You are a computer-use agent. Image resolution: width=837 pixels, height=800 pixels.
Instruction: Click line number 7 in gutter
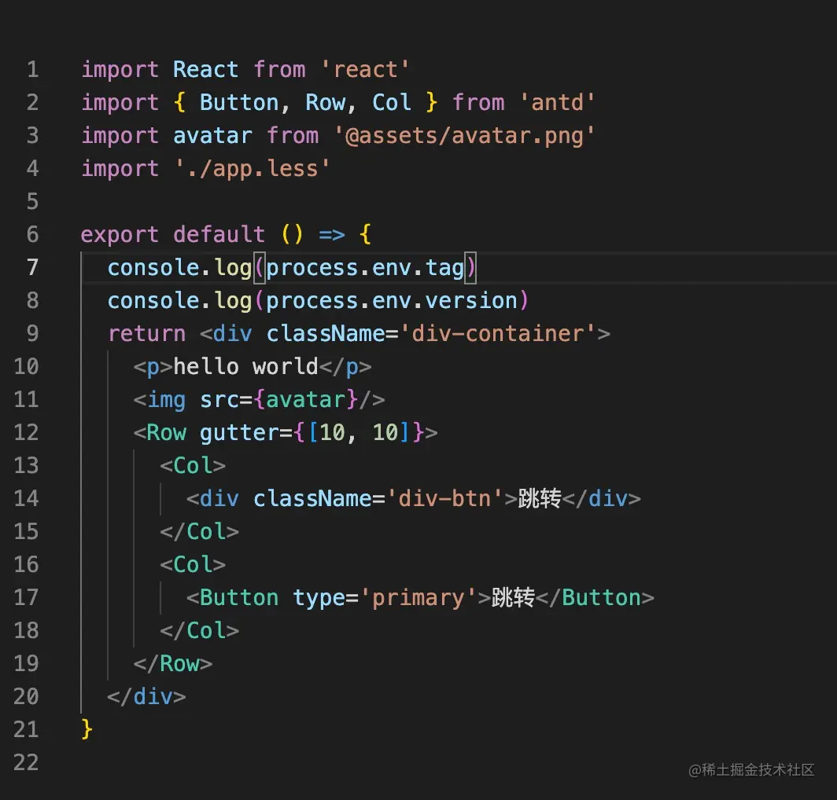(x=32, y=267)
